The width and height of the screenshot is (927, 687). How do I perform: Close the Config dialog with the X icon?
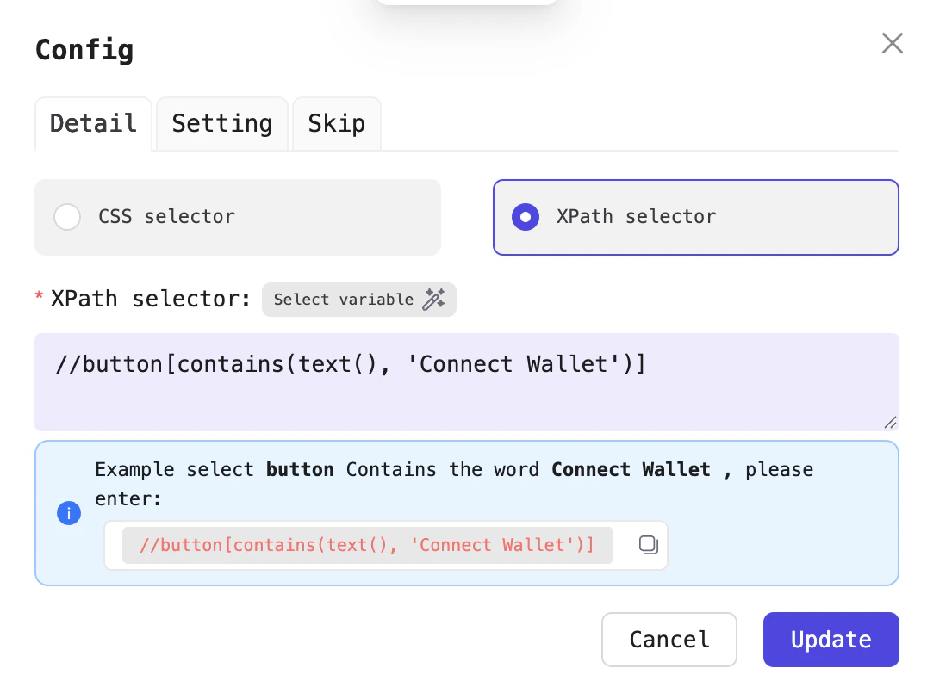(x=892, y=43)
